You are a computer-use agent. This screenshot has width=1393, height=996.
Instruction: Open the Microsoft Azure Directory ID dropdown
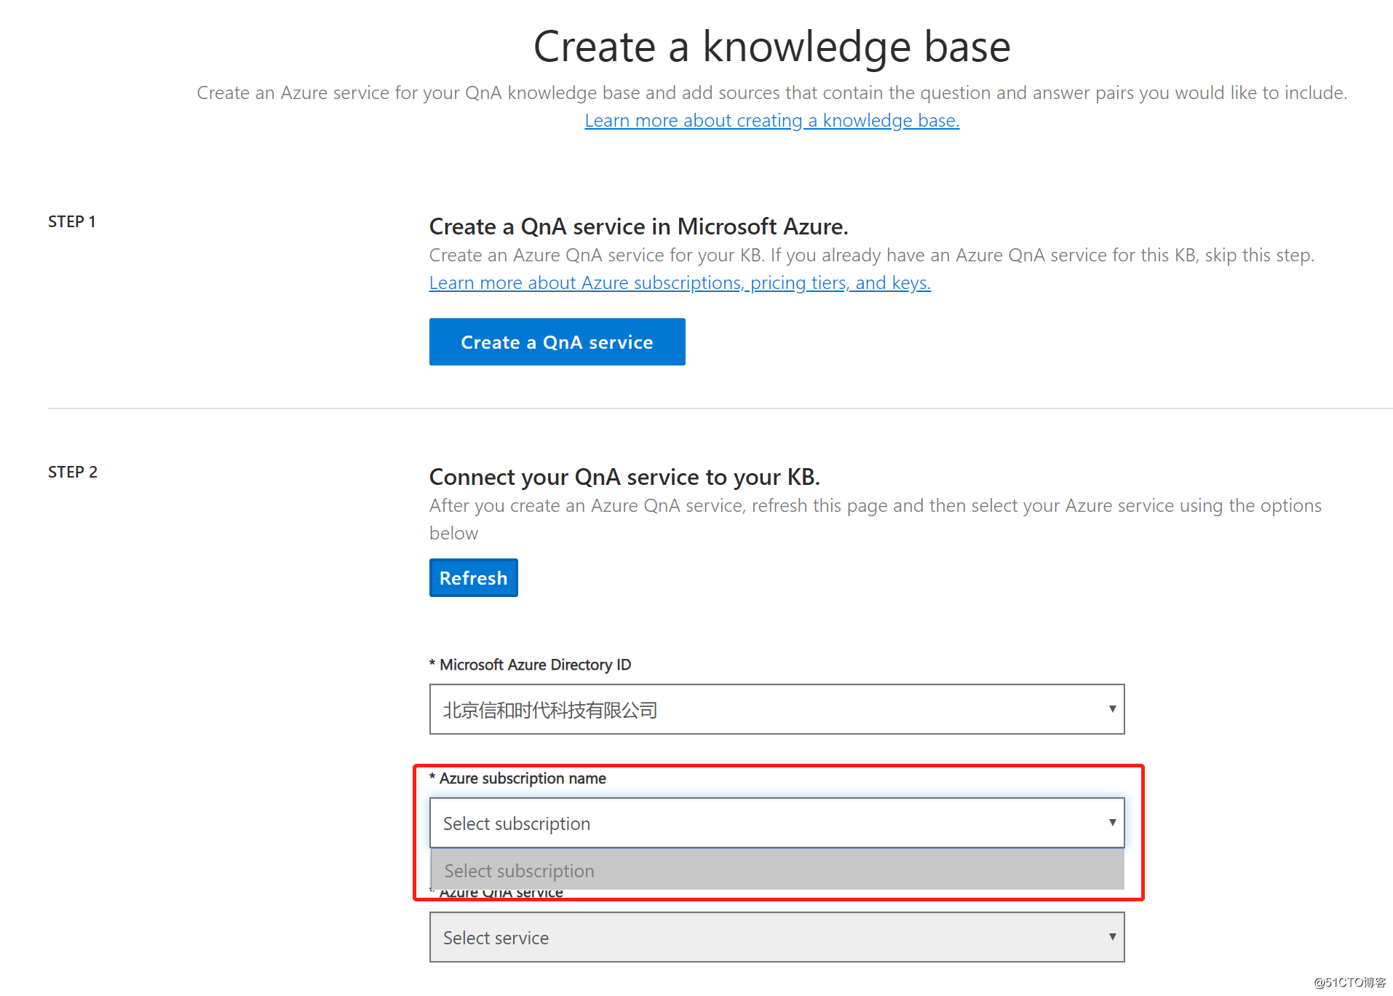click(x=777, y=709)
